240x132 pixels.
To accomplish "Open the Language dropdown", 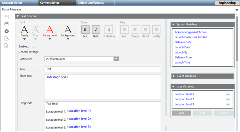I will [116, 59].
